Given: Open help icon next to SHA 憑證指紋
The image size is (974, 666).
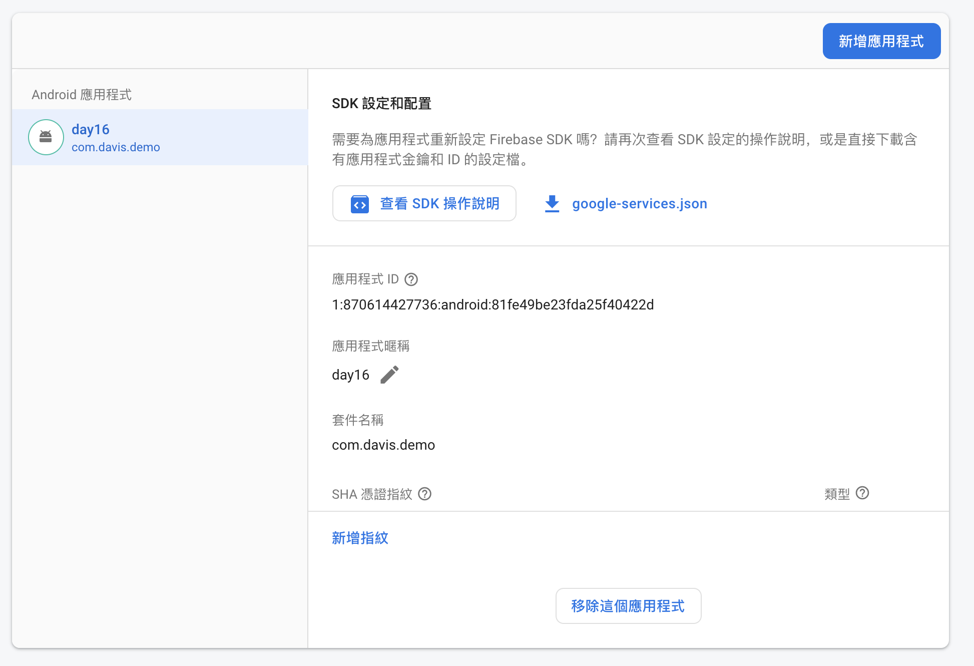Looking at the screenshot, I should [424, 494].
